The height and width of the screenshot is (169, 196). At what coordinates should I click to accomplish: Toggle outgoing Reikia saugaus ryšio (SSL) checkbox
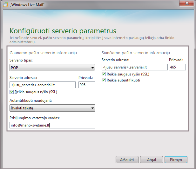(104, 74)
